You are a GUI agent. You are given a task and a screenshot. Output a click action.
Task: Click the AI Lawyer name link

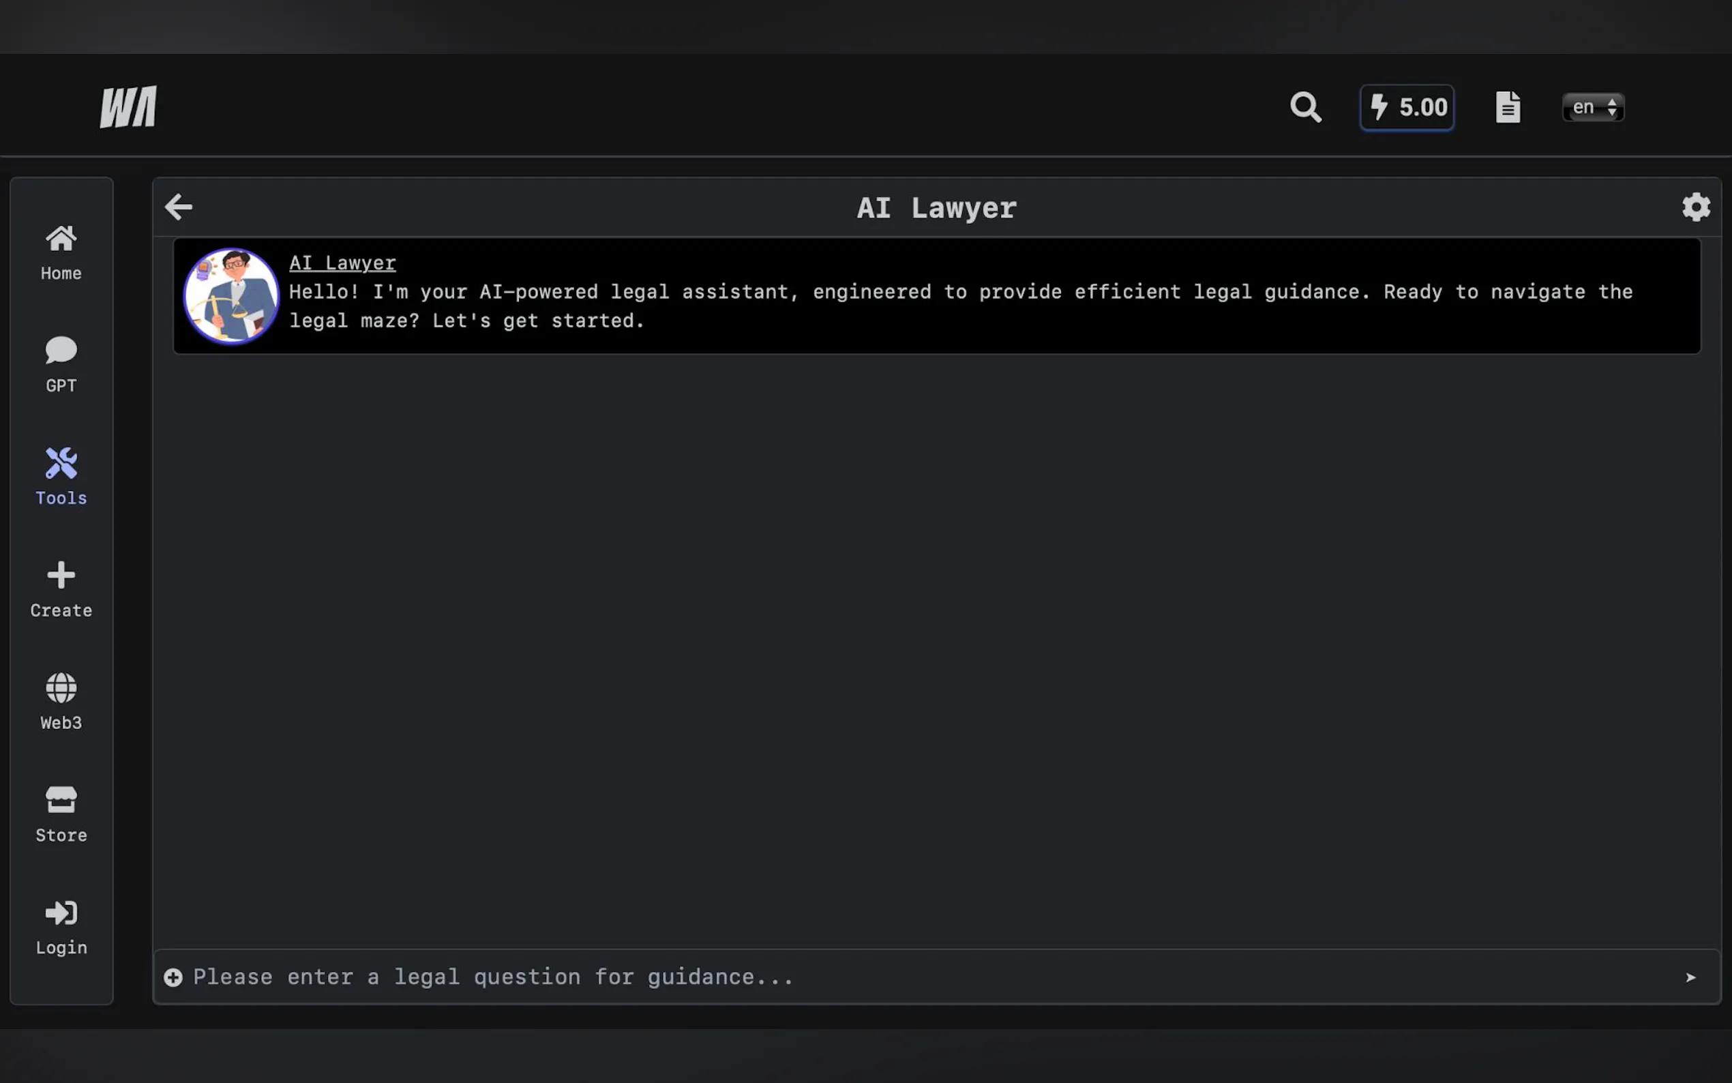coord(342,263)
